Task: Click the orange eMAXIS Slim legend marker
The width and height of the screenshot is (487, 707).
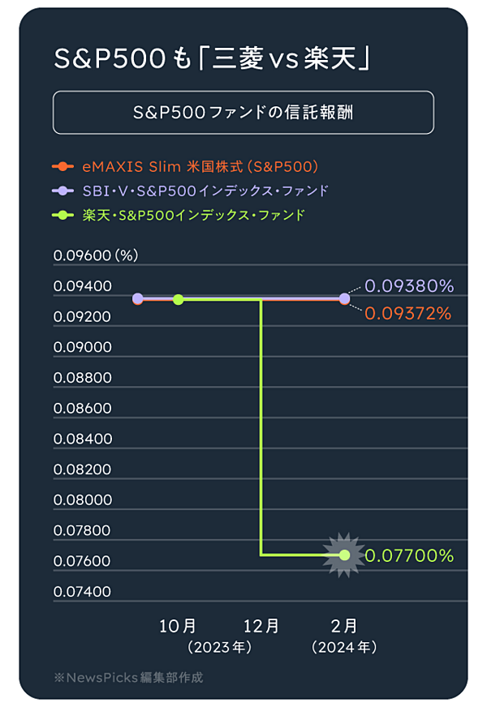Action: coord(62,167)
